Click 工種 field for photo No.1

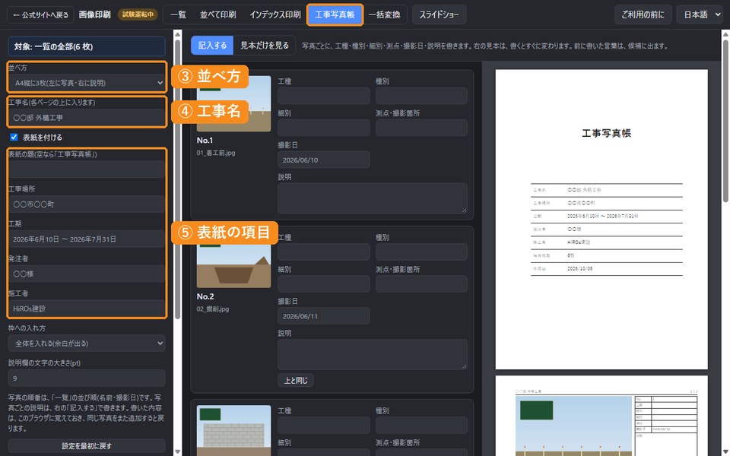coord(324,96)
